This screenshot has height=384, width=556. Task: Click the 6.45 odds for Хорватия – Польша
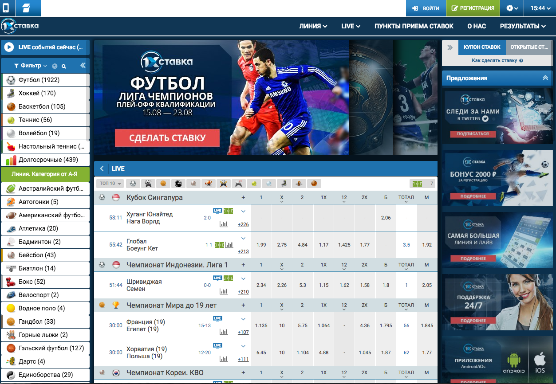(261, 353)
